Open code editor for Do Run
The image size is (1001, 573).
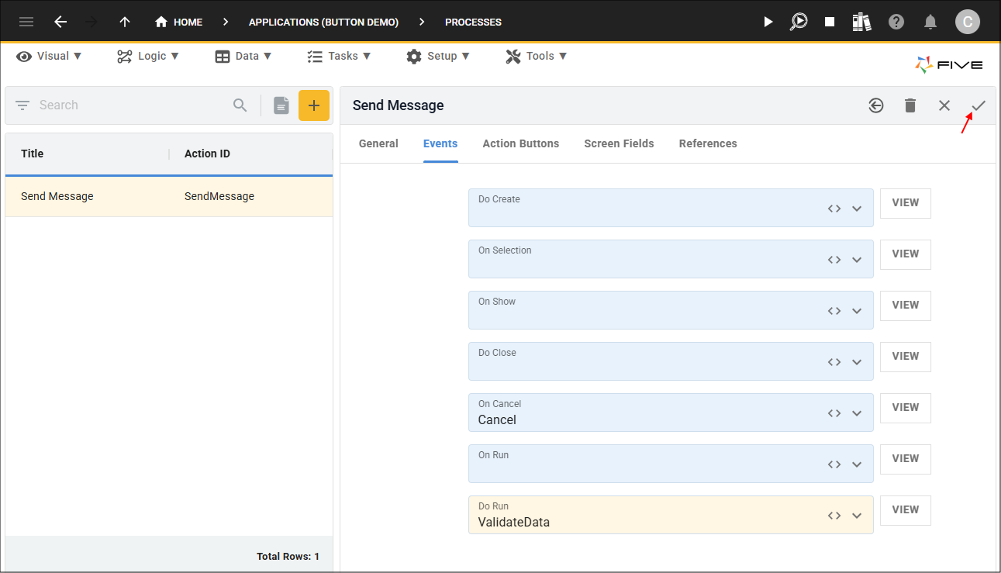pyautogui.click(x=834, y=516)
